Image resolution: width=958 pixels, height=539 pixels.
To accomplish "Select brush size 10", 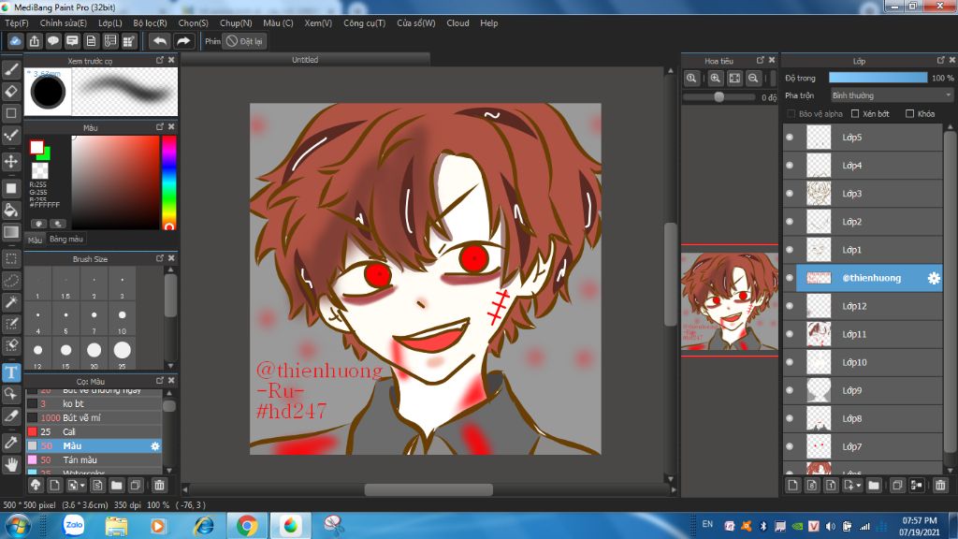I will coord(123,320).
